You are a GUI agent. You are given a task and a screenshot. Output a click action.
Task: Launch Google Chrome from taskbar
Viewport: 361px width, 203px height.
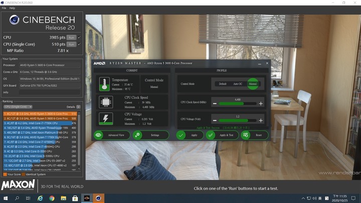click(52, 198)
